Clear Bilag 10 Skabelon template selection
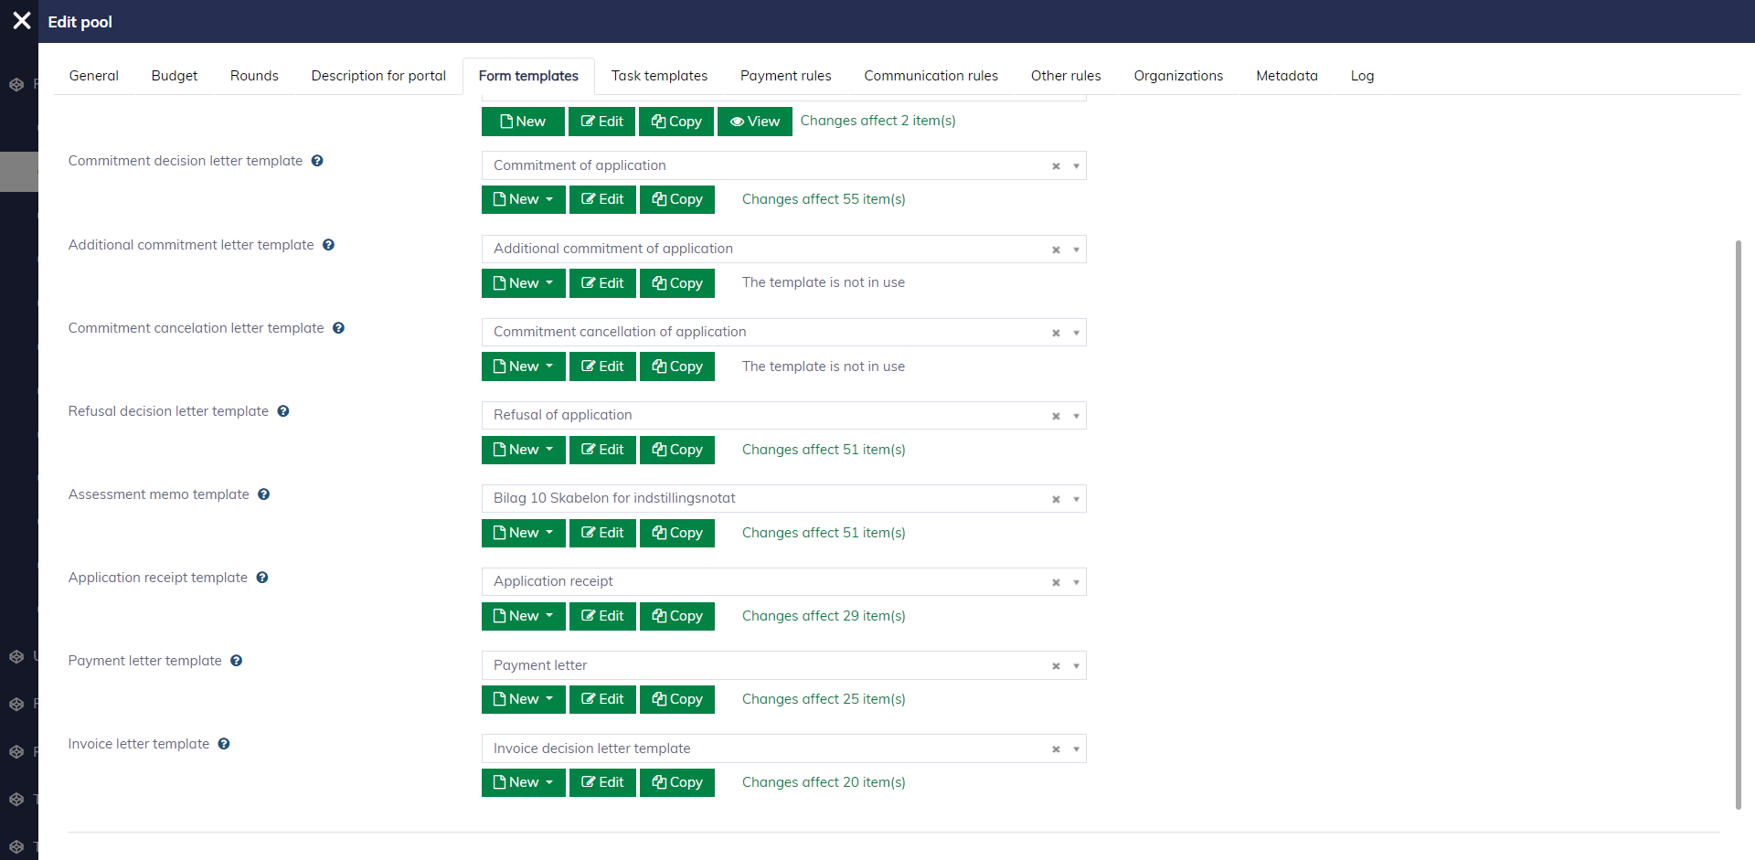This screenshot has width=1755, height=860. point(1056,499)
